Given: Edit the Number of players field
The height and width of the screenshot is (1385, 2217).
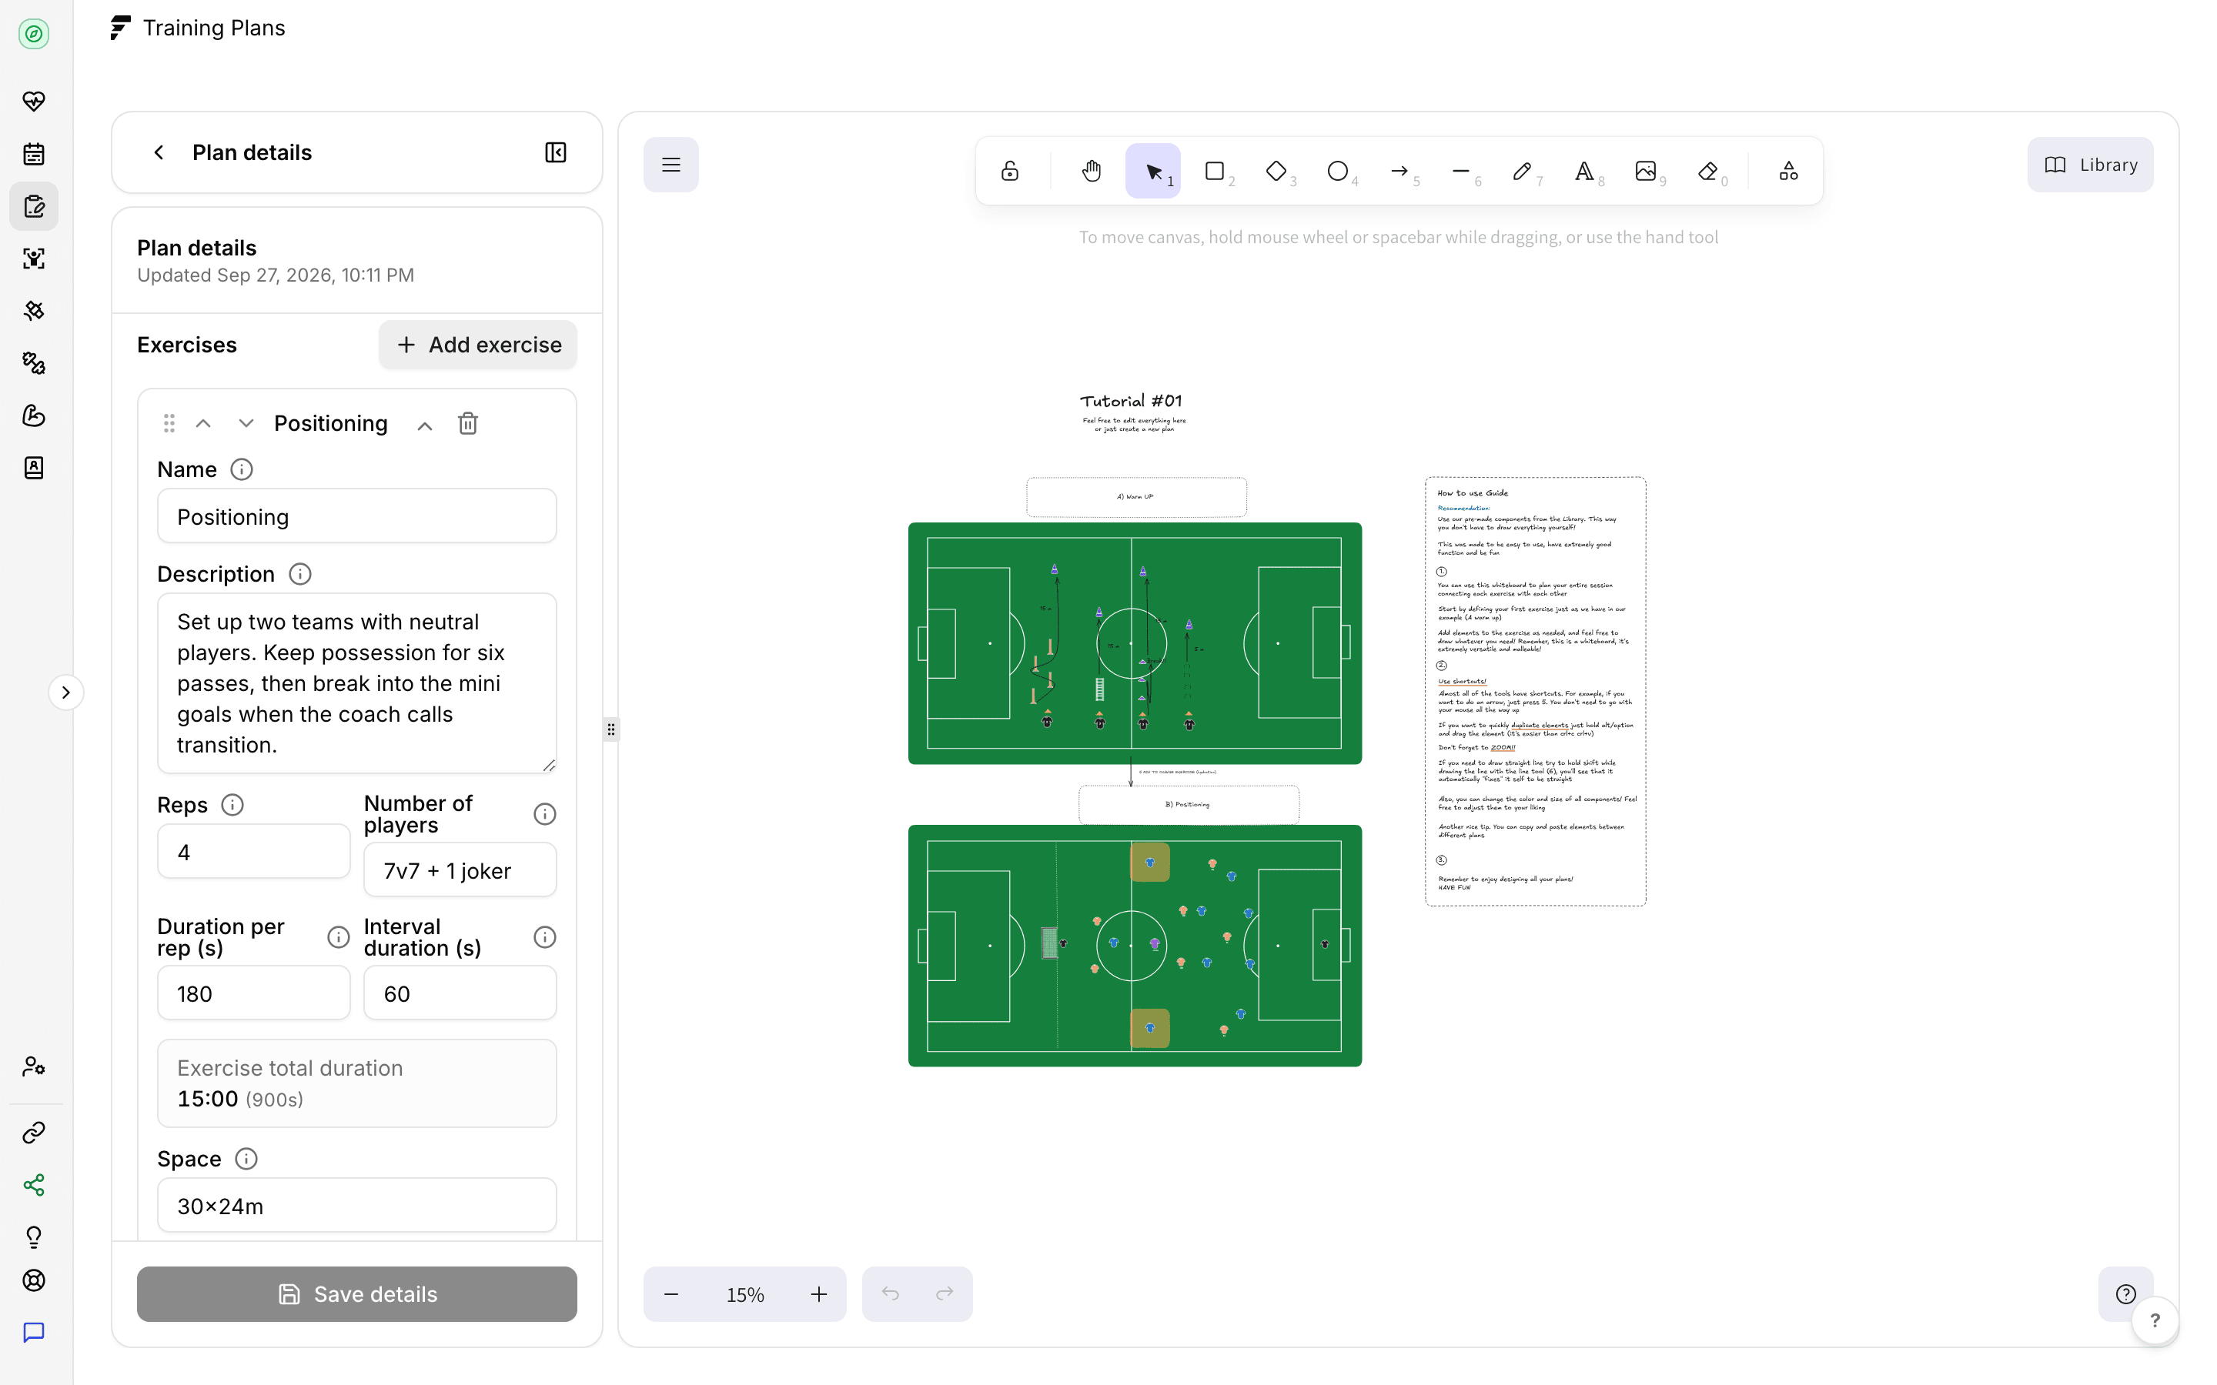Looking at the screenshot, I should pos(460,870).
